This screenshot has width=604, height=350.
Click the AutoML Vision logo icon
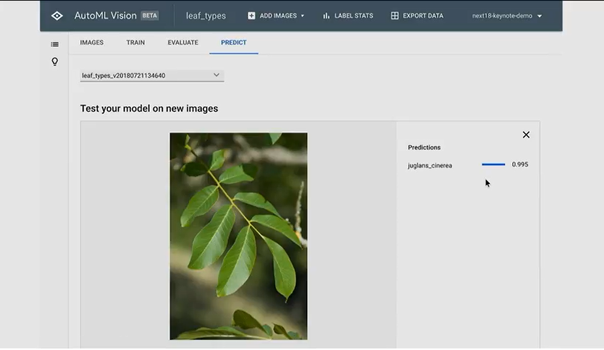57,16
